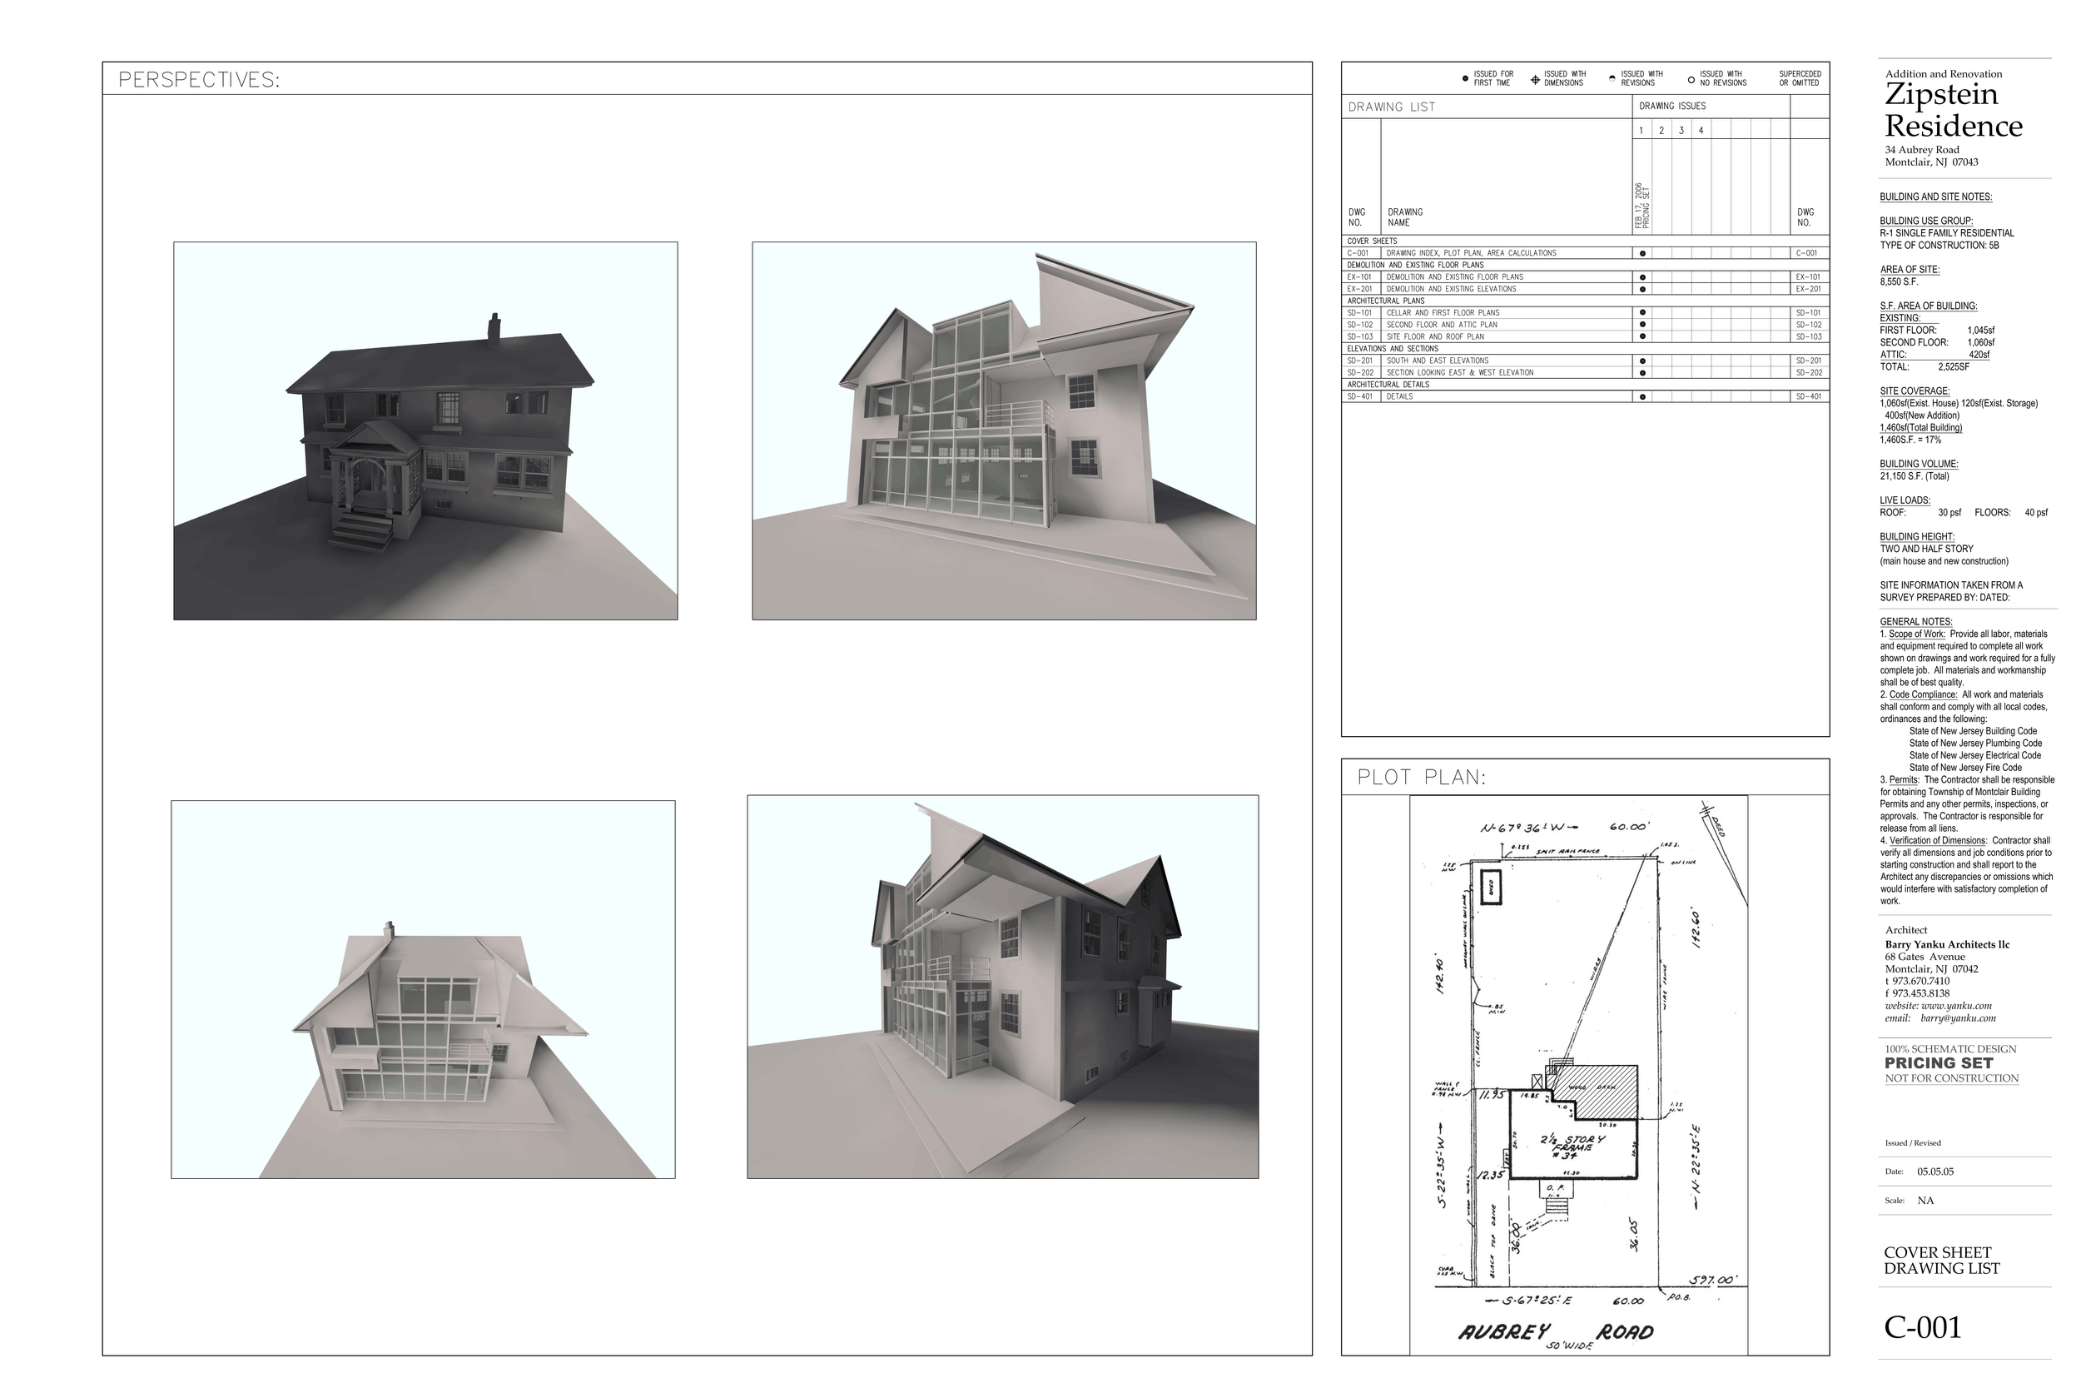Image resolution: width=2081 pixels, height=1388 pixels.
Task: Select the SD-101 Cellar and First Floor Plans row
Action: click(x=1443, y=312)
